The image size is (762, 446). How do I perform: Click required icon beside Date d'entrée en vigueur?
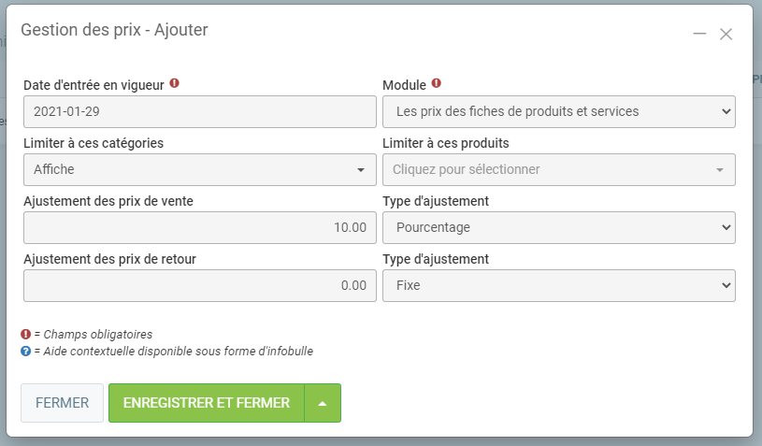(x=175, y=84)
